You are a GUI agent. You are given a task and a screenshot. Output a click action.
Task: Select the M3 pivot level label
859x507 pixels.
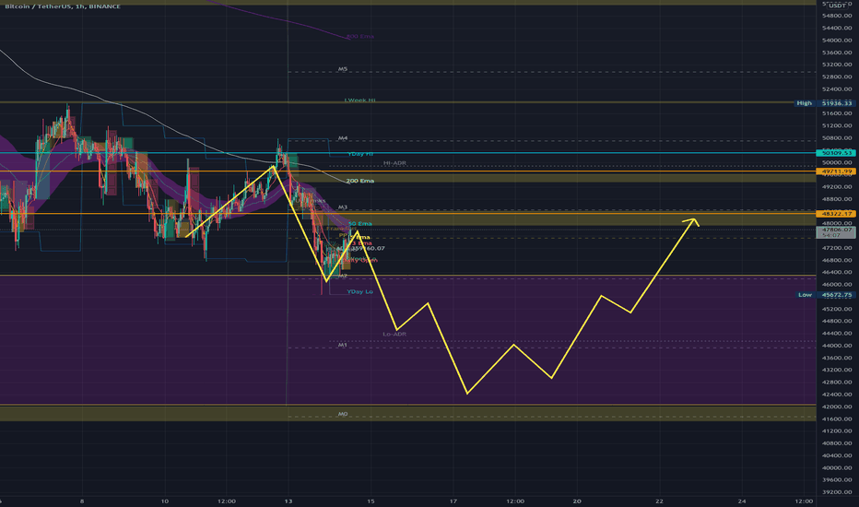pyautogui.click(x=342, y=207)
